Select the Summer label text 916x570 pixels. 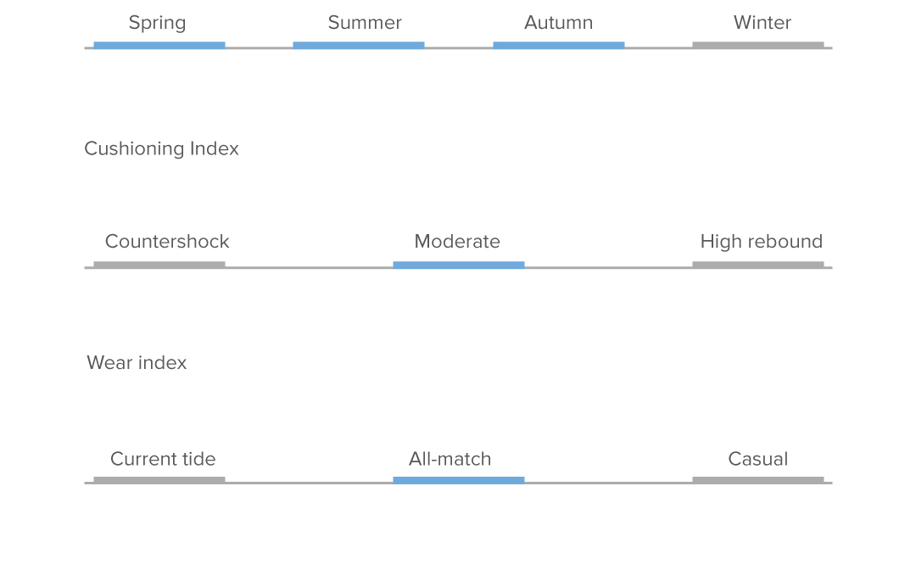click(x=365, y=23)
